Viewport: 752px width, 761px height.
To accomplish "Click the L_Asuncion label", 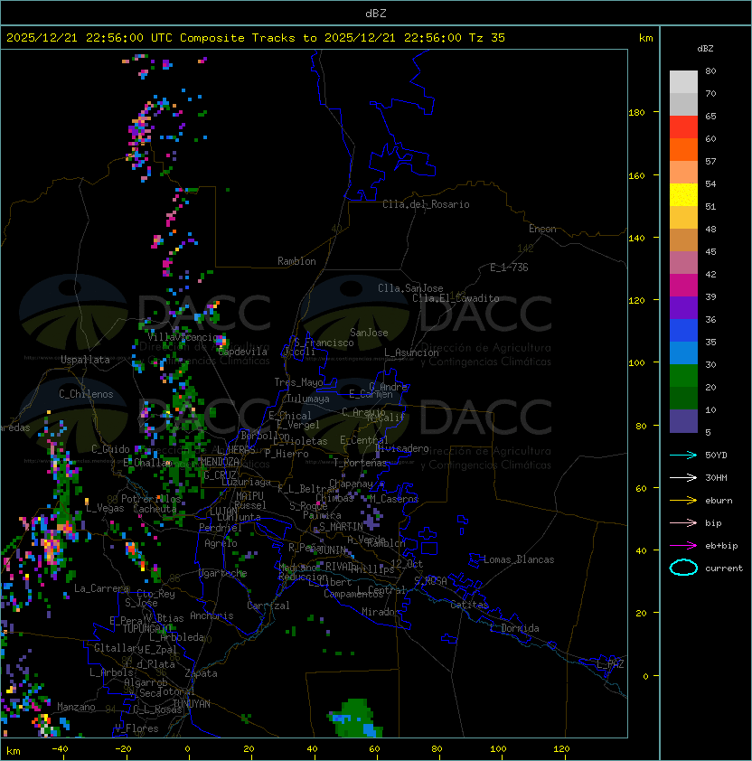I will coord(411,352).
